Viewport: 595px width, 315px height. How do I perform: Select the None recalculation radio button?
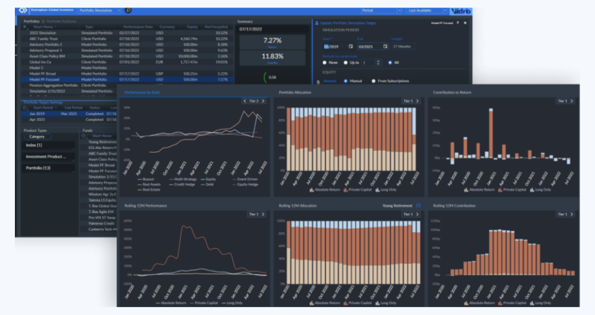tap(324, 63)
